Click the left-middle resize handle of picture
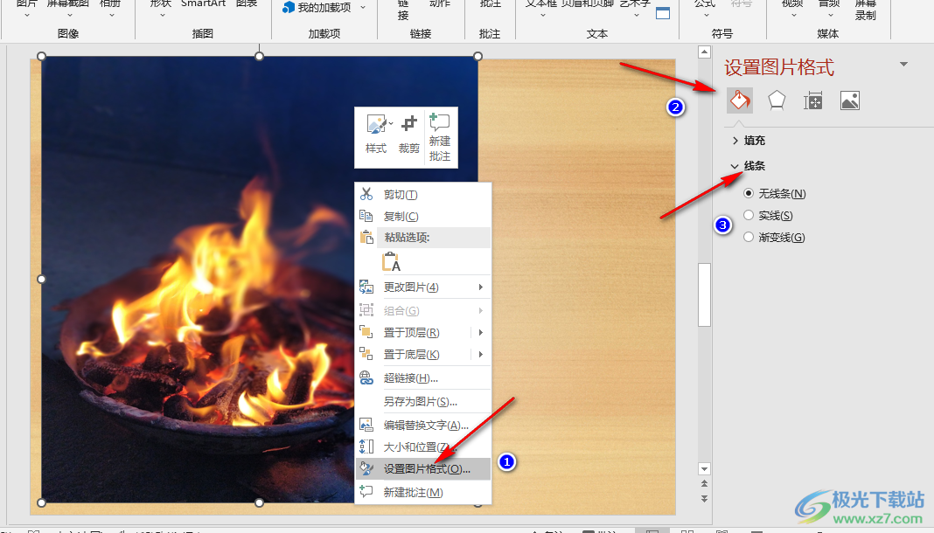The image size is (934, 533). pos(41,279)
